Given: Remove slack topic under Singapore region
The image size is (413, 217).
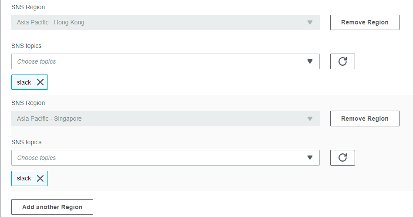Looking at the screenshot, I should 41,178.
